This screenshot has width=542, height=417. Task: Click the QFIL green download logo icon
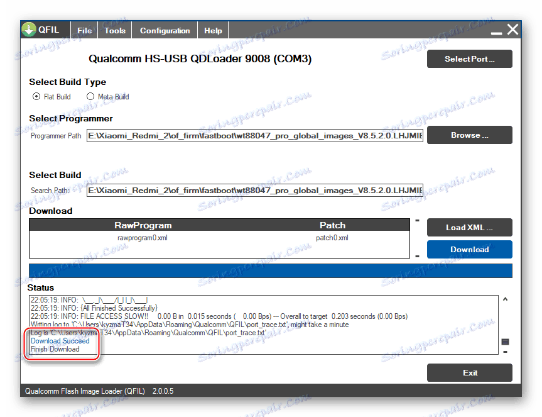29,30
